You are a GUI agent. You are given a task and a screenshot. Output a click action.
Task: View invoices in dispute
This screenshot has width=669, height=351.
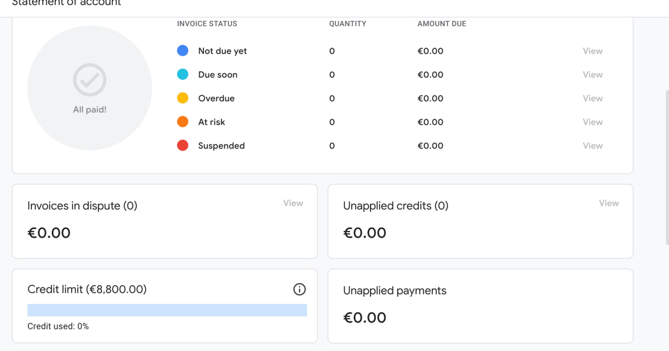(x=293, y=203)
